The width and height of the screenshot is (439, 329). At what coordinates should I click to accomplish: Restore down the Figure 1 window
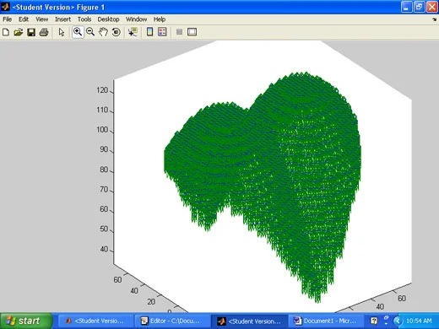pyautogui.click(x=419, y=7)
